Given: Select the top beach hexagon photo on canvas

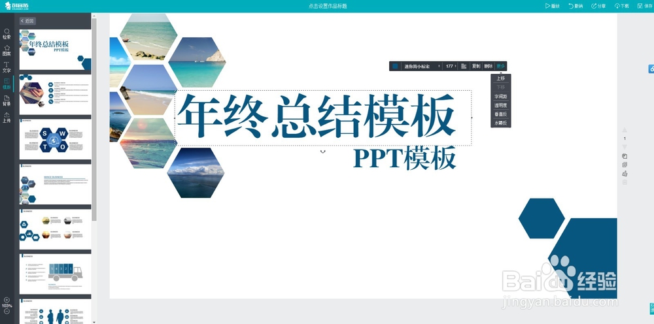Looking at the screenshot, I should pyautogui.click(x=148, y=37).
